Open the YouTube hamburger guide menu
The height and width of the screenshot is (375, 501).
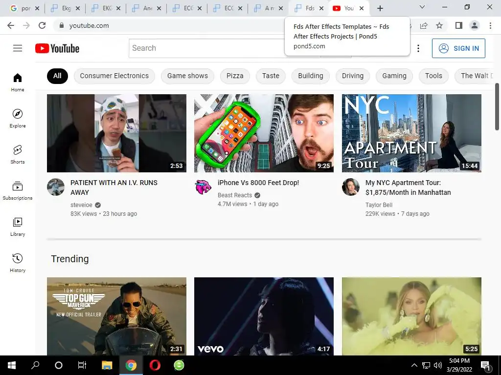click(18, 48)
